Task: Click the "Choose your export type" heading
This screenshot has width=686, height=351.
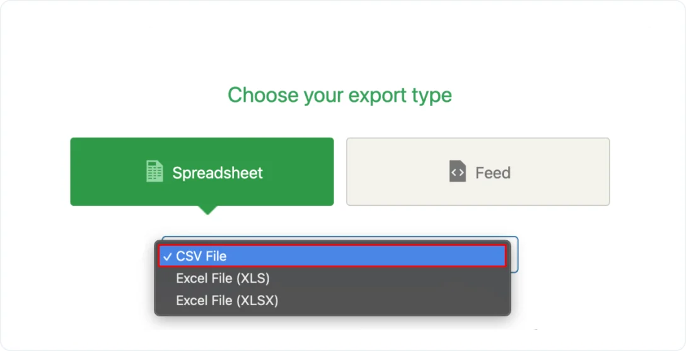Action: tap(340, 95)
